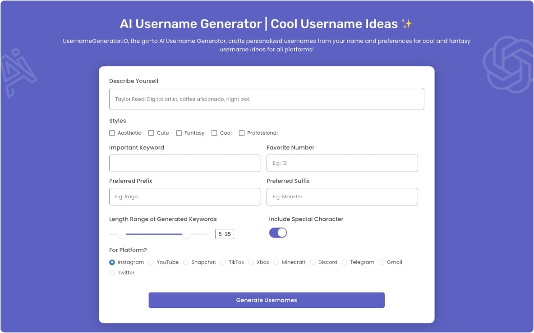This screenshot has height=333, width=534.
Task: Check the Professional style option
Action: tap(242, 133)
